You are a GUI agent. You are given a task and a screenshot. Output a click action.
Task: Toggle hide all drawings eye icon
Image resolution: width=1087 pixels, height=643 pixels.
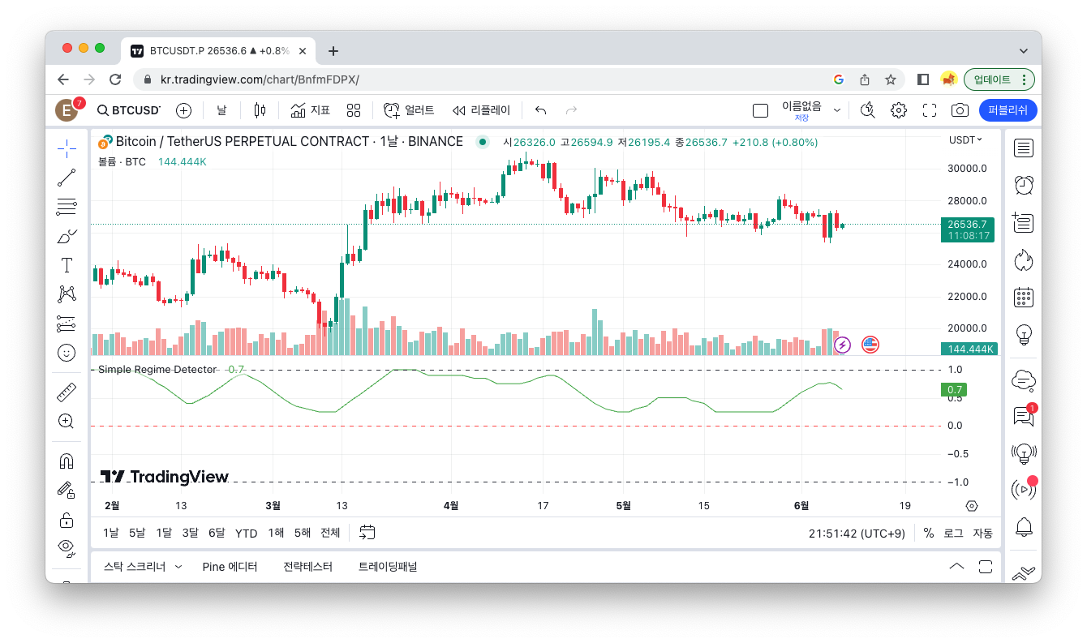pyautogui.click(x=67, y=547)
